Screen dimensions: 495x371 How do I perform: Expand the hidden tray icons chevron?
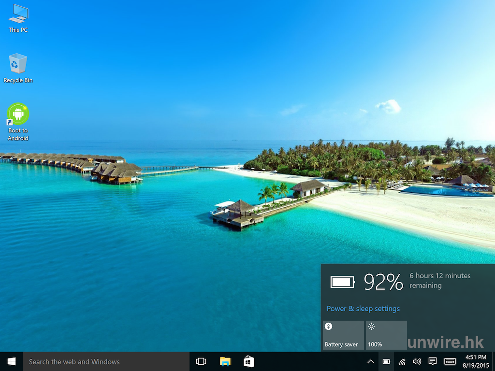click(x=371, y=361)
